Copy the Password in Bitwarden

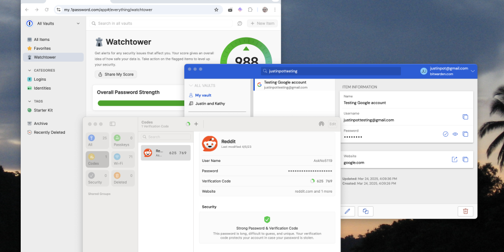coord(465,134)
